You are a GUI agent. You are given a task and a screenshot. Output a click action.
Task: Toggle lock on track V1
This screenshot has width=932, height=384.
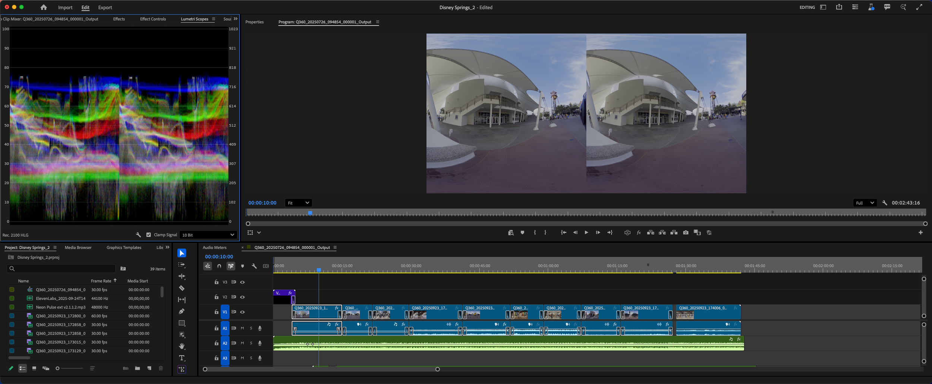216,312
